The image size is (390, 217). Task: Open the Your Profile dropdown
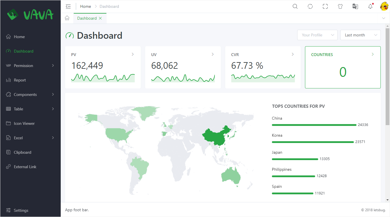pyautogui.click(x=317, y=35)
